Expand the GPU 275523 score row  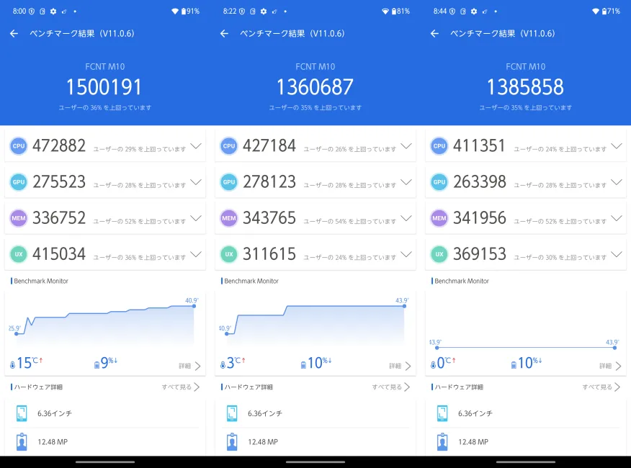tap(196, 182)
